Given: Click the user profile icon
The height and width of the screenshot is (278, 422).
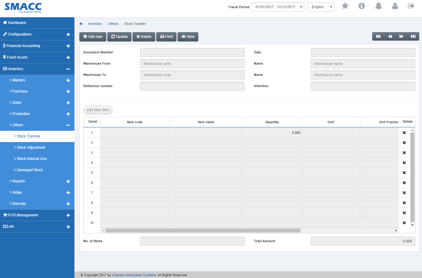Looking at the screenshot, I should pyautogui.click(x=395, y=6).
